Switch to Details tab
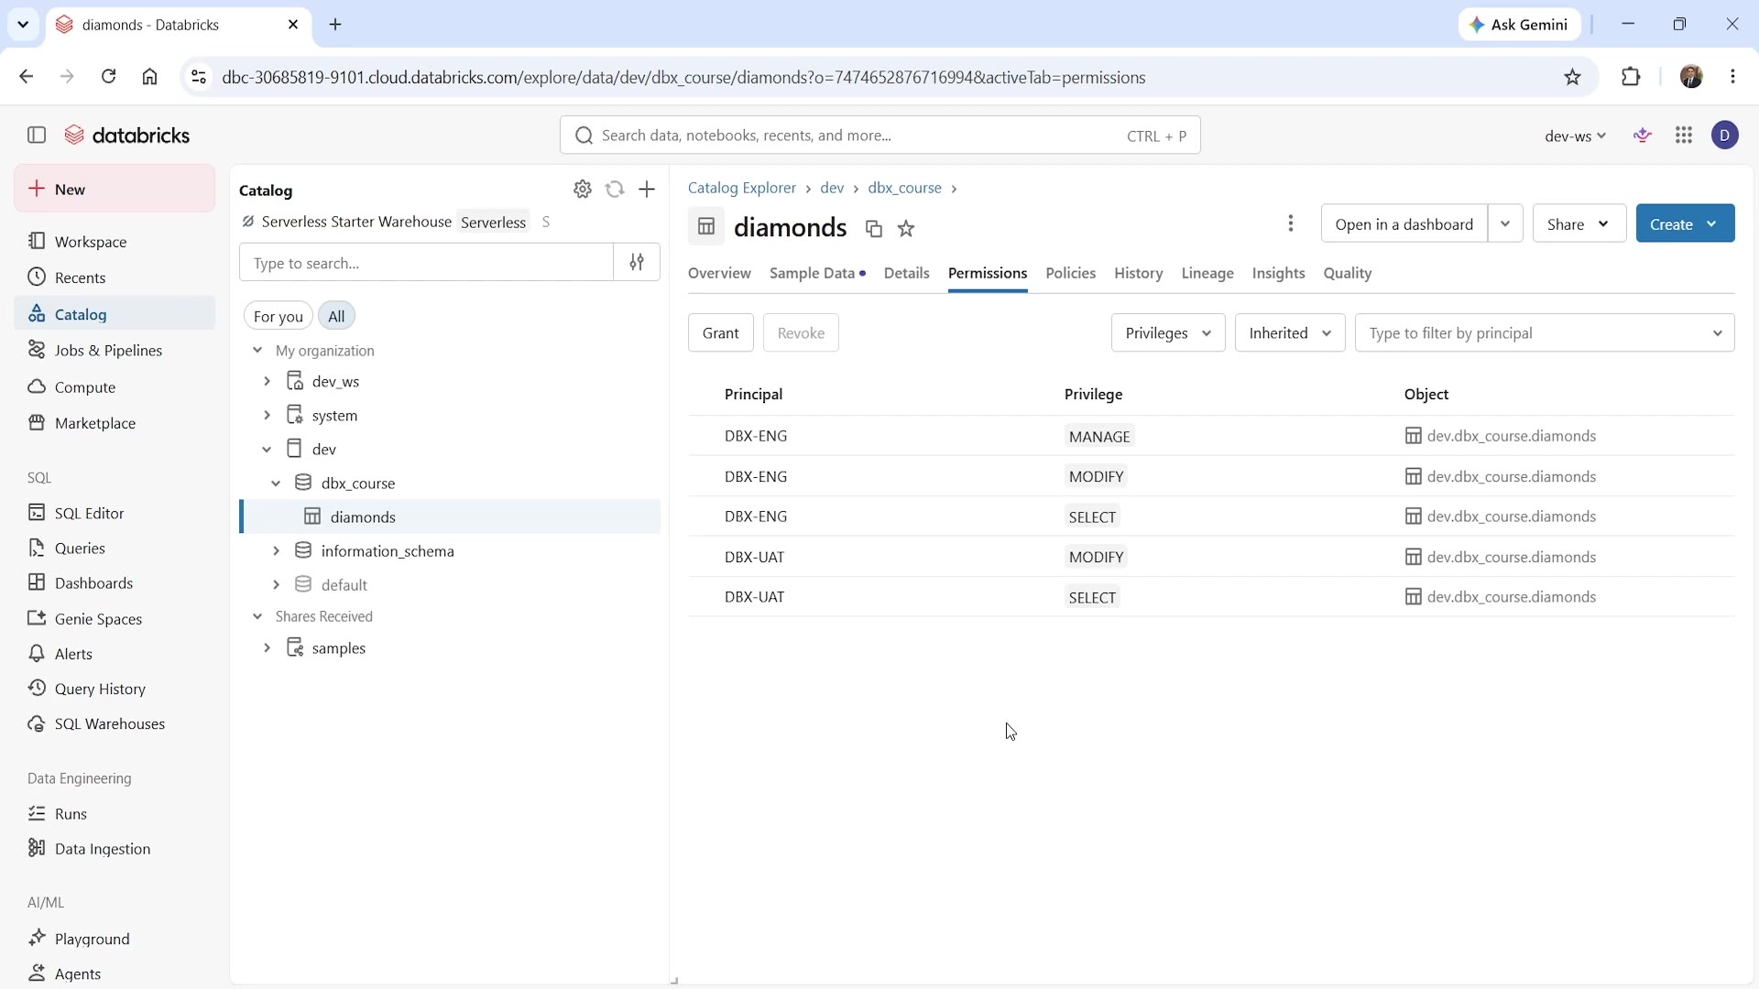The width and height of the screenshot is (1759, 989). 906,273
